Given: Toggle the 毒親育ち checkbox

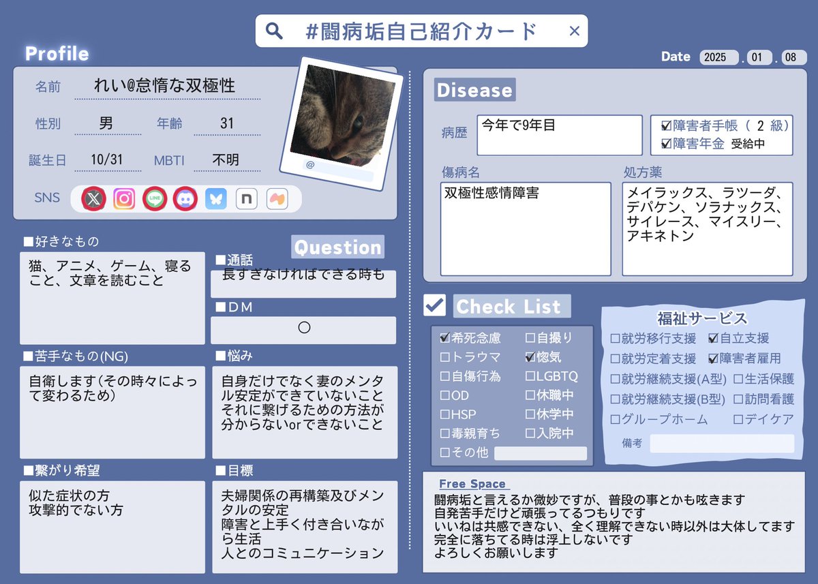Looking at the screenshot, I should pos(445,433).
